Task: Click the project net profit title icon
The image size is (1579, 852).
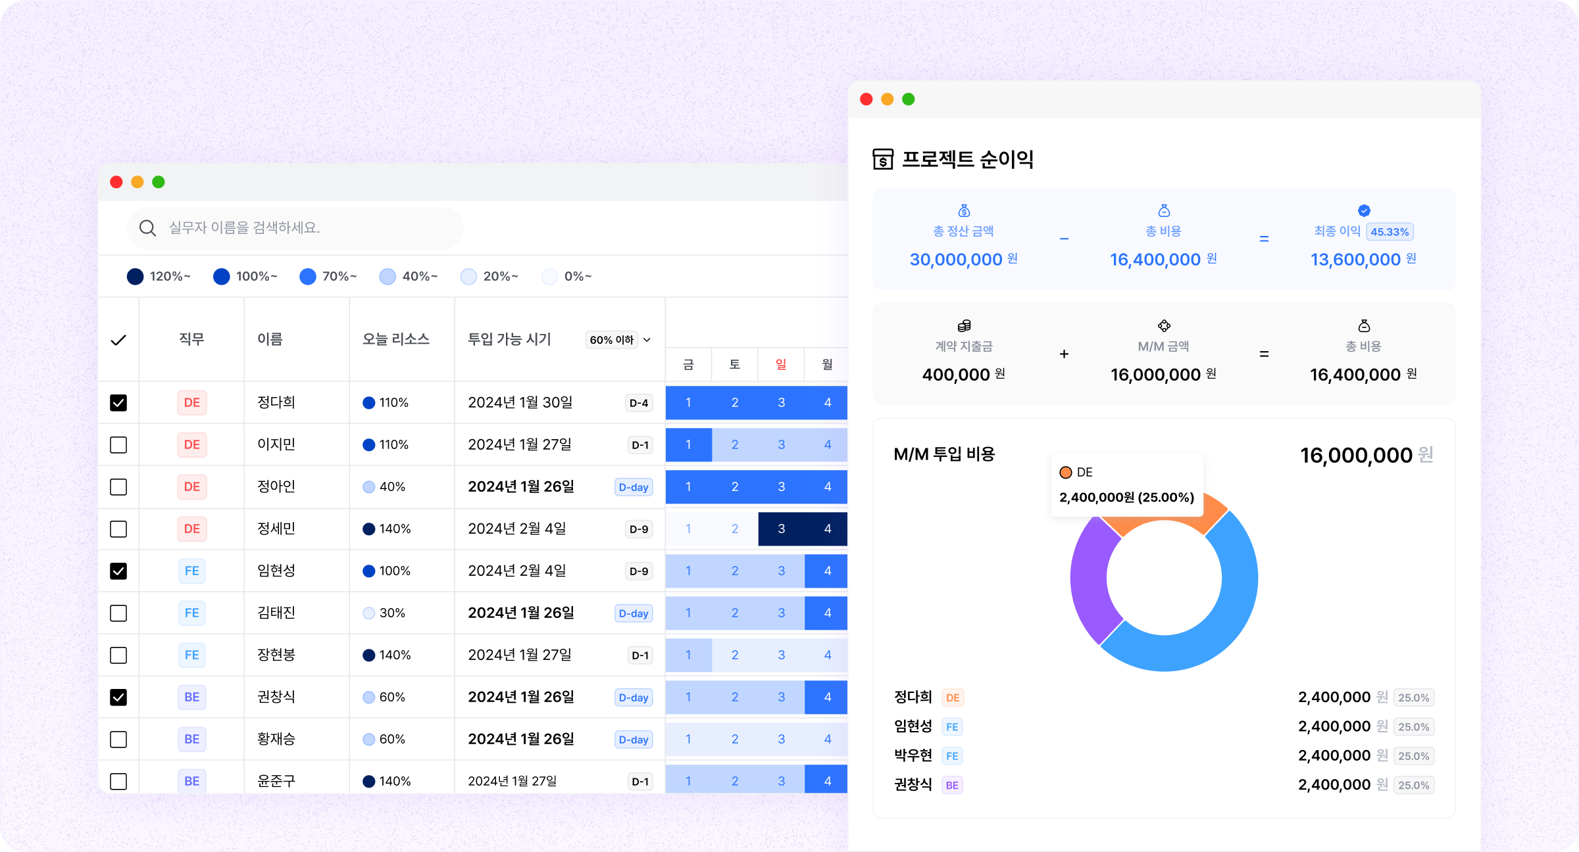Action: [x=883, y=159]
